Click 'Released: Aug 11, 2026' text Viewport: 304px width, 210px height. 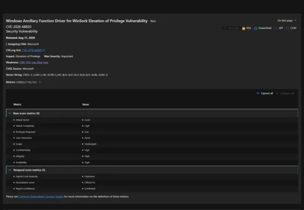pyautogui.click(x=20, y=38)
